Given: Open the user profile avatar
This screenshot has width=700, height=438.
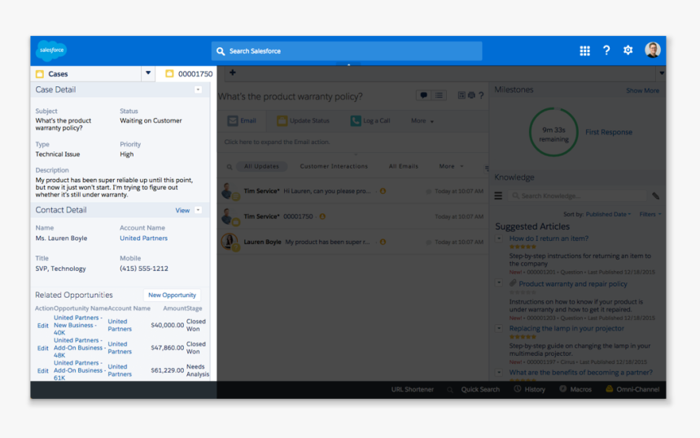Looking at the screenshot, I should [x=653, y=50].
